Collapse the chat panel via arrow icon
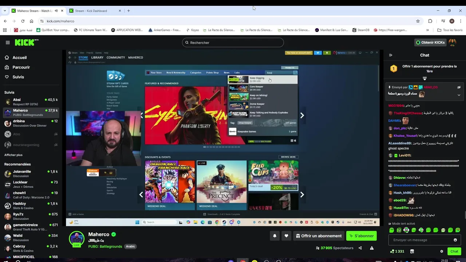 pyautogui.click(x=391, y=55)
